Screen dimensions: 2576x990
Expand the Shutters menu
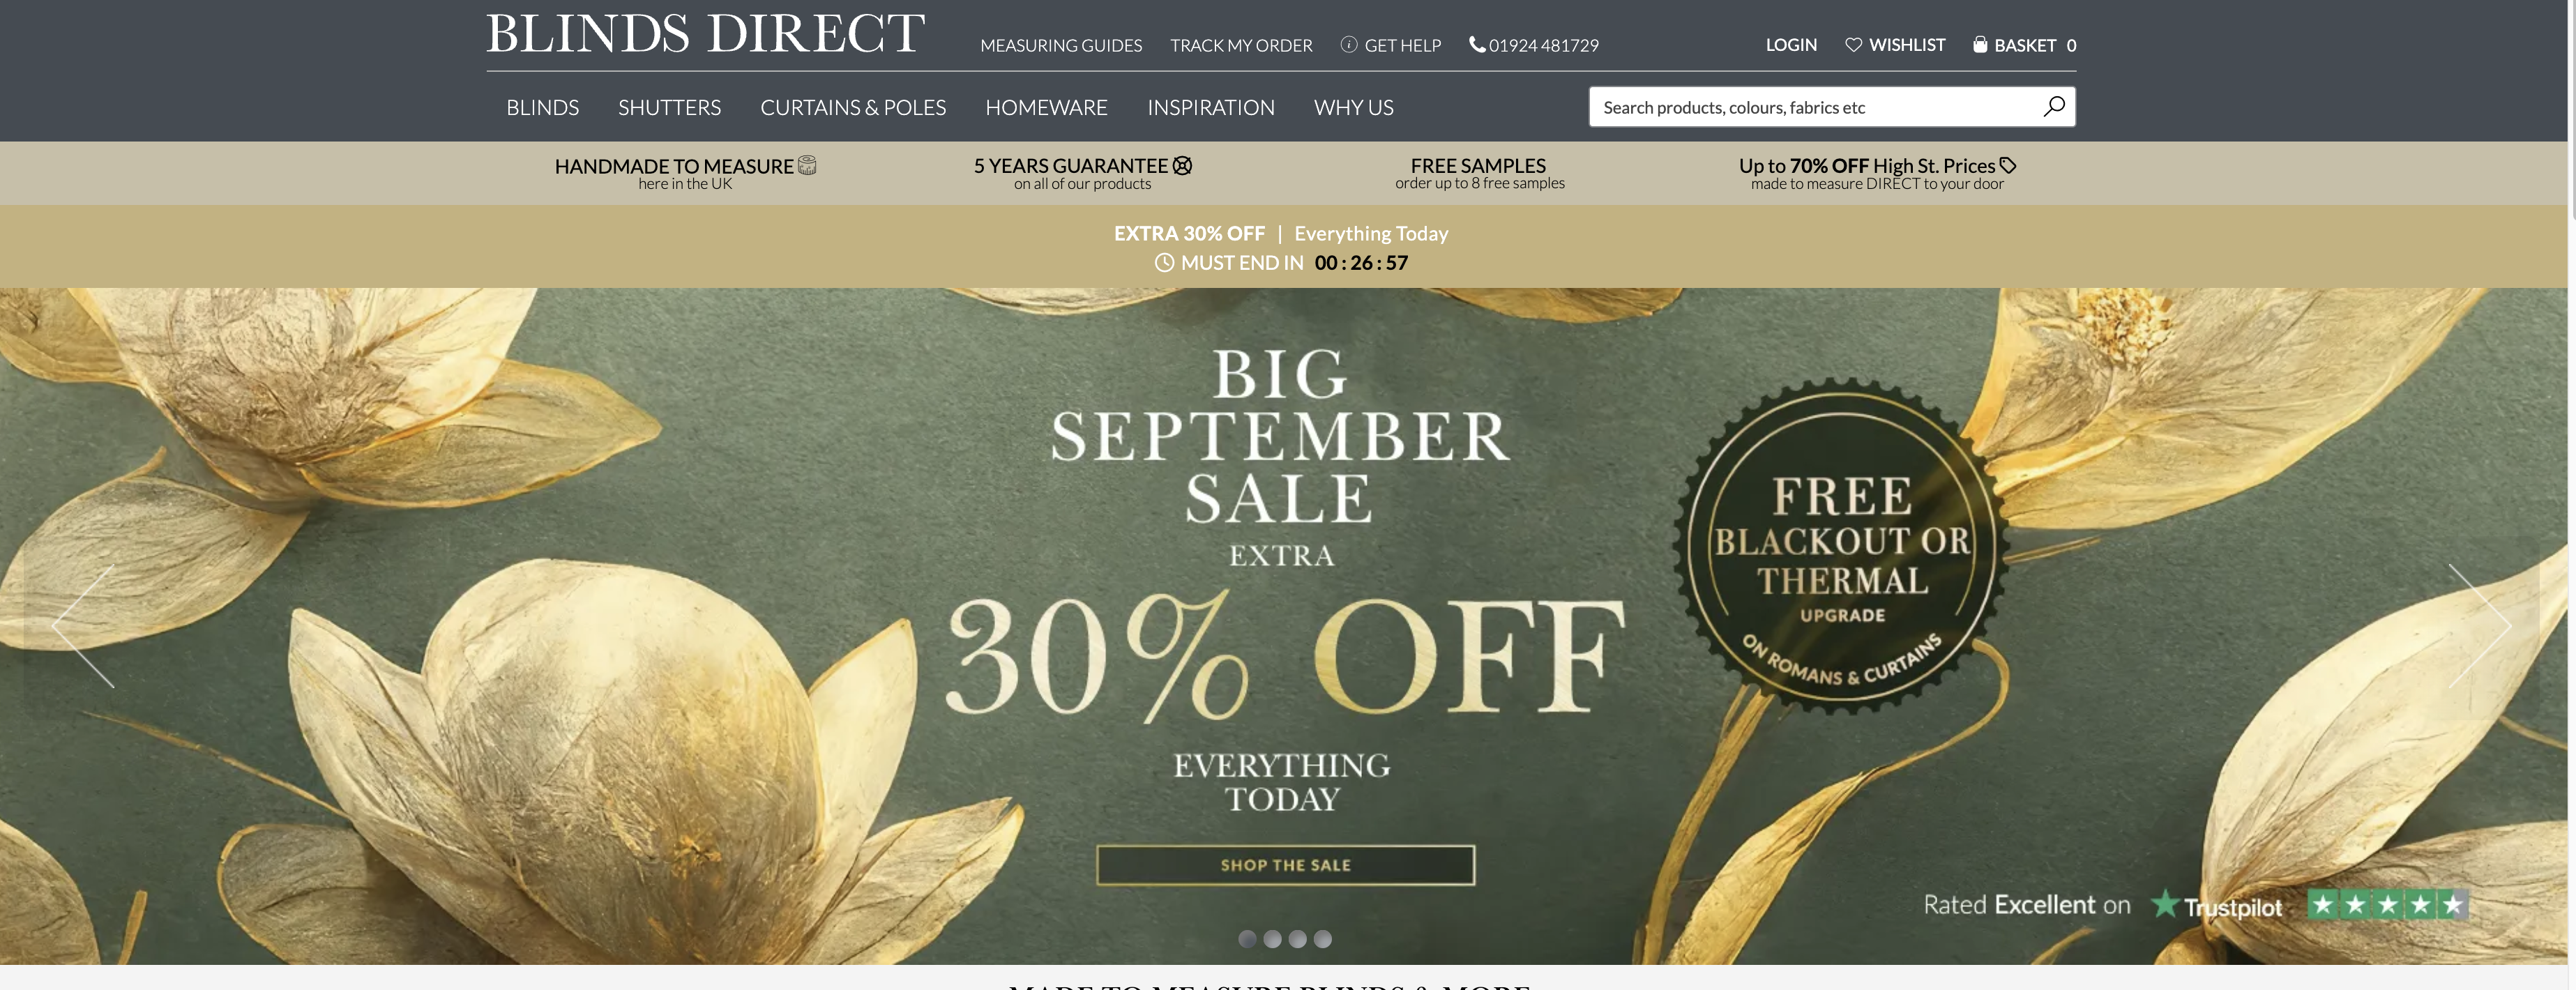click(x=669, y=107)
